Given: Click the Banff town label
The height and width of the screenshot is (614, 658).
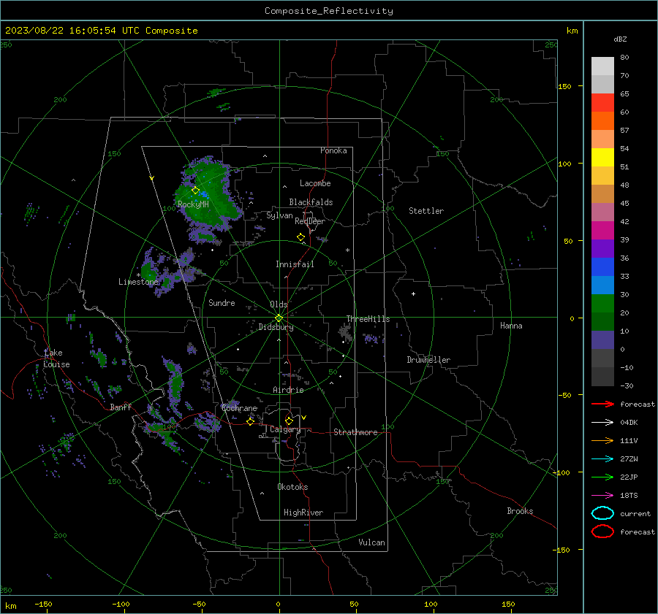Looking at the screenshot, I should tap(121, 407).
